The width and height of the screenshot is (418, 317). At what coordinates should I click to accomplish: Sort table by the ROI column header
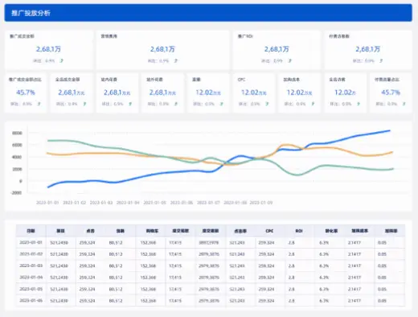(299, 231)
